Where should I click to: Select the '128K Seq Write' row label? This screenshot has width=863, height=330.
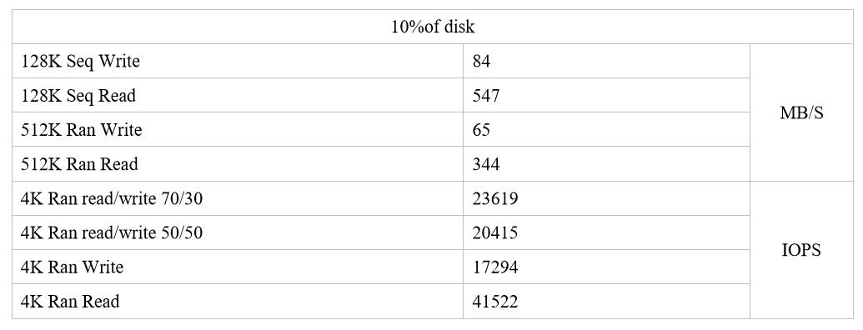pyautogui.click(x=237, y=61)
